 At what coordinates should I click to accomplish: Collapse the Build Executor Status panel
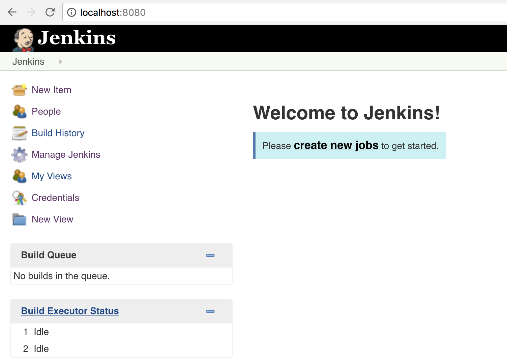pyautogui.click(x=210, y=311)
